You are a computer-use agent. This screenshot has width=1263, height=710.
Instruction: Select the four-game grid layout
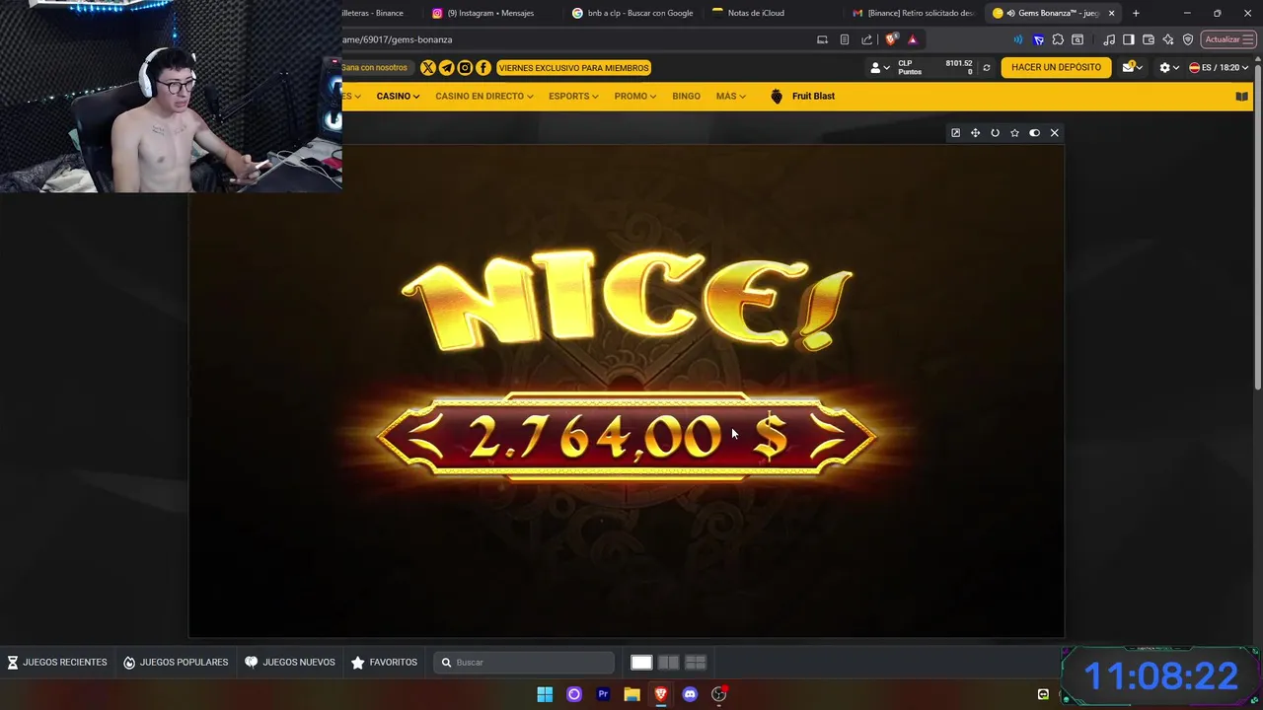pyautogui.click(x=695, y=663)
